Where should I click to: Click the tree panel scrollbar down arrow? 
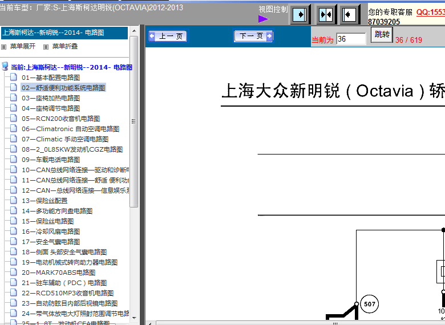point(134,318)
